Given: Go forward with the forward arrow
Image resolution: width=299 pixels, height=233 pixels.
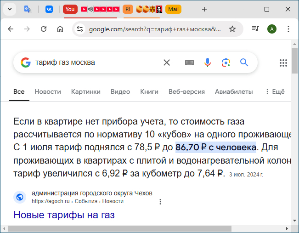Looking at the screenshot, I should (27, 29).
